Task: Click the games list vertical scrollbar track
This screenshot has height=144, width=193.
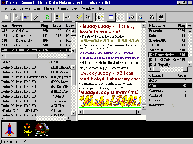Action: [x=73, y=93]
